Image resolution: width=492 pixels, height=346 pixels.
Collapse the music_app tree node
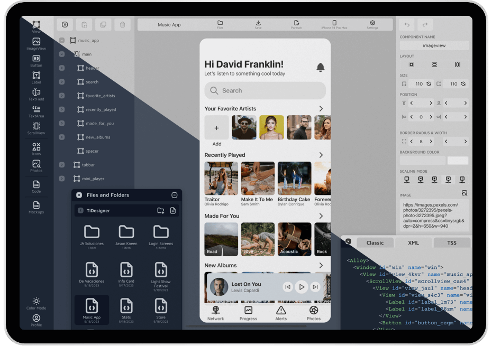[x=62, y=41]
